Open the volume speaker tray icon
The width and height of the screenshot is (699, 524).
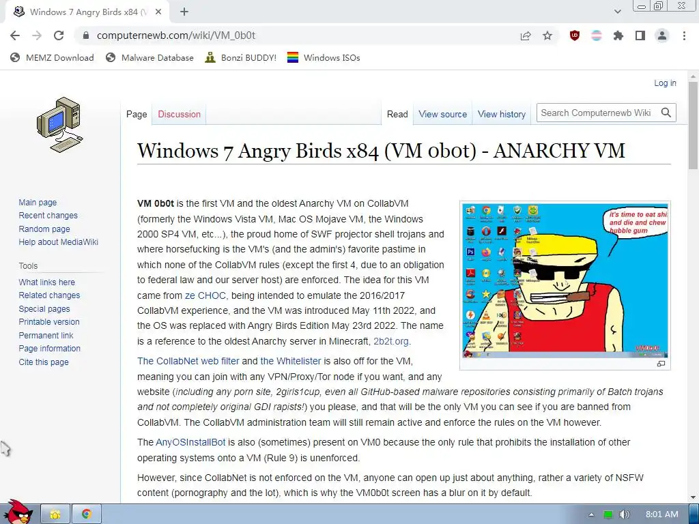tap(624, 514)
